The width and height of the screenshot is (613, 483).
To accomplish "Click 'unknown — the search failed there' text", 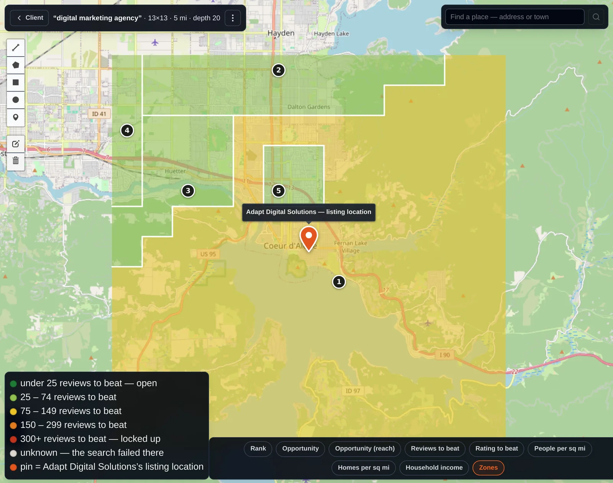I will point(92,453).
